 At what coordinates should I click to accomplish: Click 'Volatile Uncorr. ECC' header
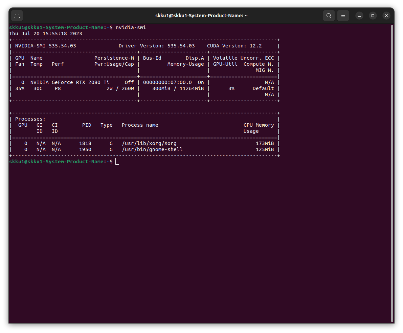[x=243, y=58]
